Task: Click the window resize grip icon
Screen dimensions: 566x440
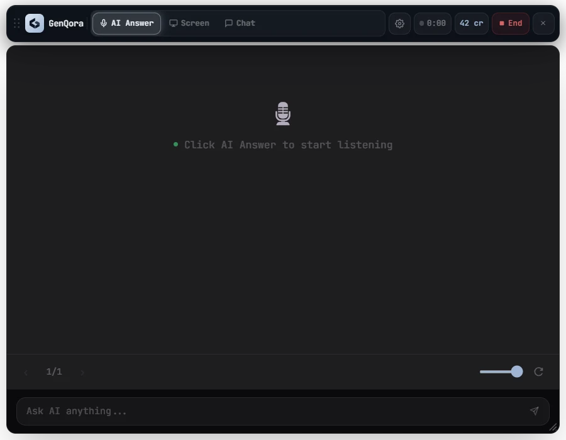Action: pos(553,427)
